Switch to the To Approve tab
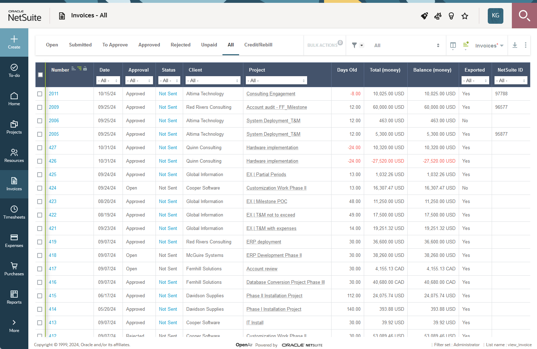This screenshot has width=537, height=349. pos(115,45)
